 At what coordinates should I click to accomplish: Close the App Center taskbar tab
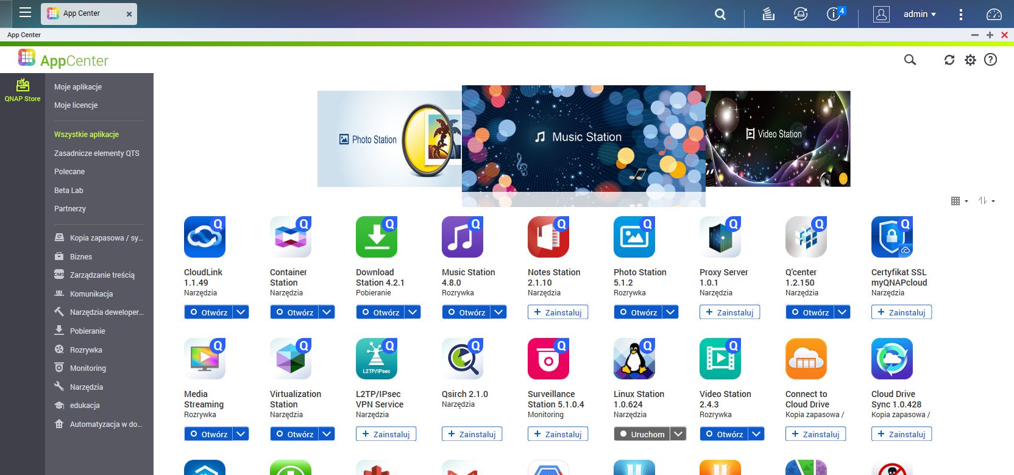click(129, 14)
